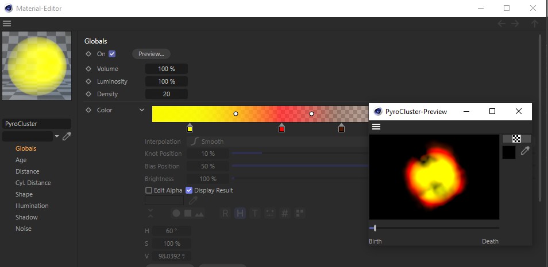Click the keyframe diamond next to On
Viewport: 548px width, 267px height.
[88, 54]
